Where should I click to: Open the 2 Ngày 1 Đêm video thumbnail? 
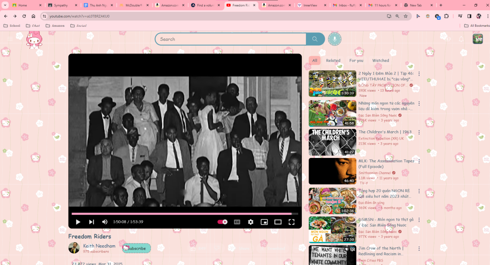332,83
